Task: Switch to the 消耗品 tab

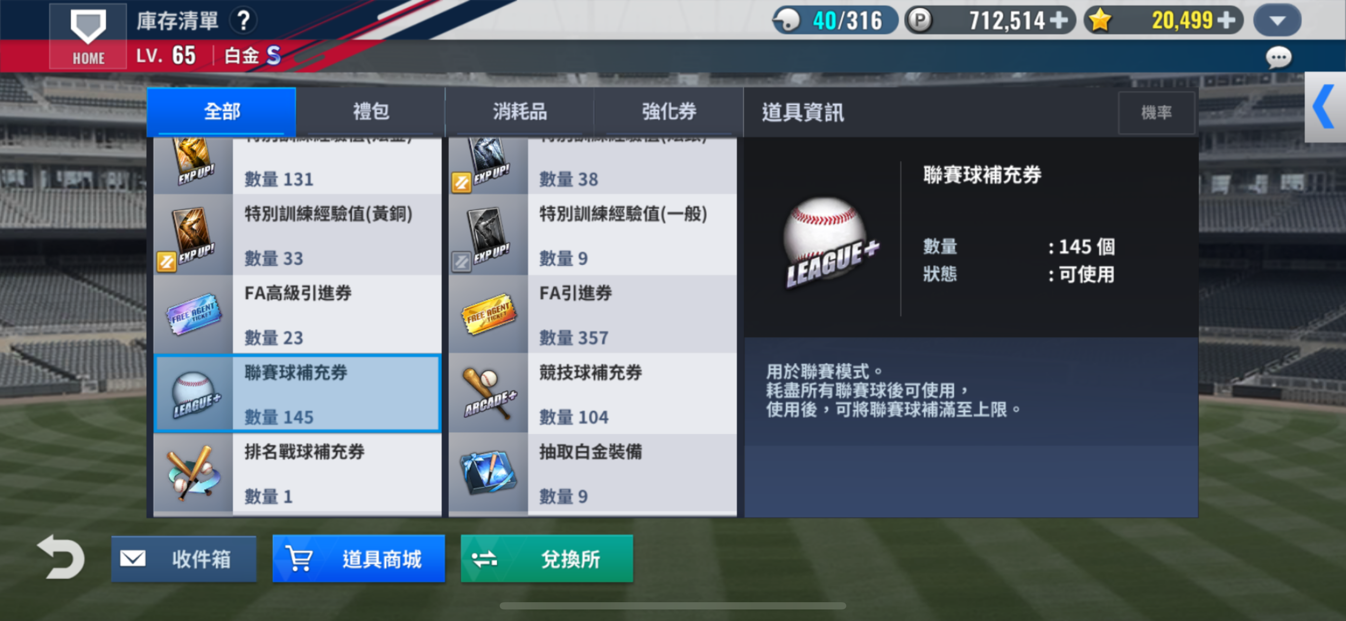Action: pyautogui.click(x=519, y=111)
